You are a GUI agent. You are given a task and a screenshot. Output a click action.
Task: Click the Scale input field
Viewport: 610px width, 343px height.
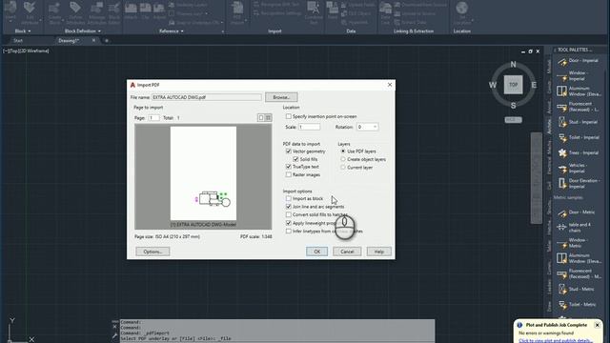point(309,127)
